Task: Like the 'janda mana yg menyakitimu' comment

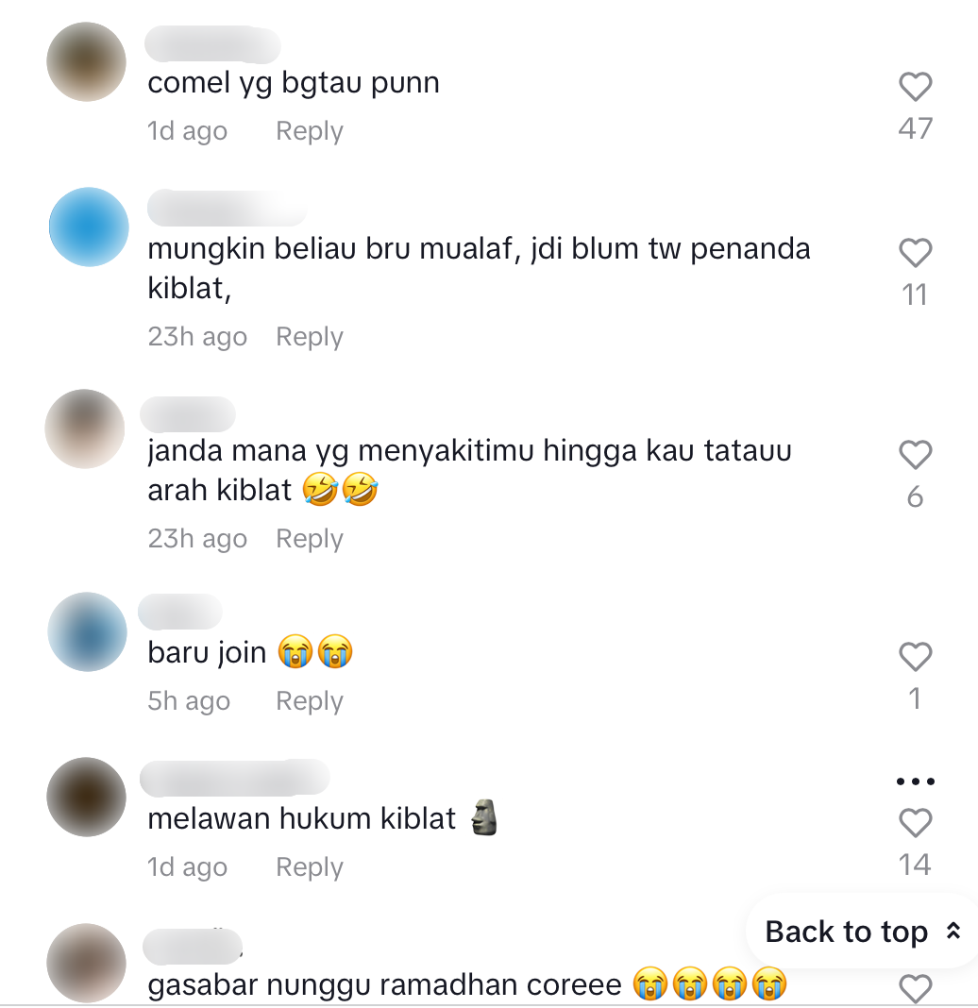Action: pos(915,455)
